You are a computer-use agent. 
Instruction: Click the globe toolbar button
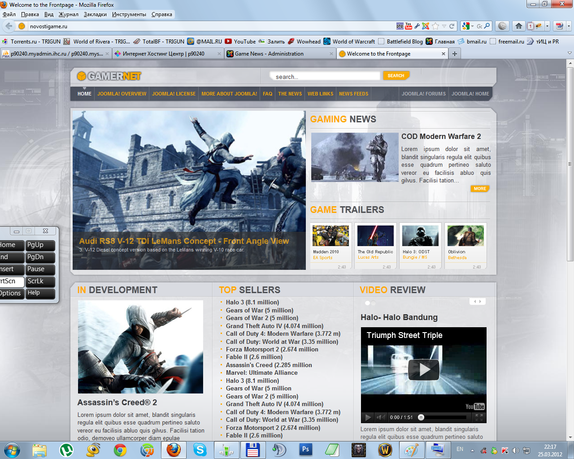tap(502, 26)
